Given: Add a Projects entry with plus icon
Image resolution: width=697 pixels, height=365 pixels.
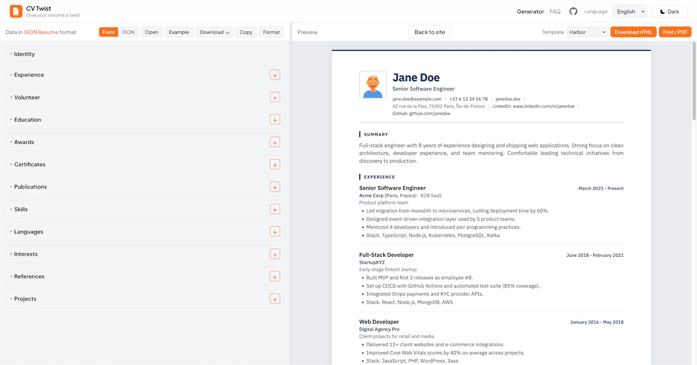Looking at the screenshot, I should point(275,299).
